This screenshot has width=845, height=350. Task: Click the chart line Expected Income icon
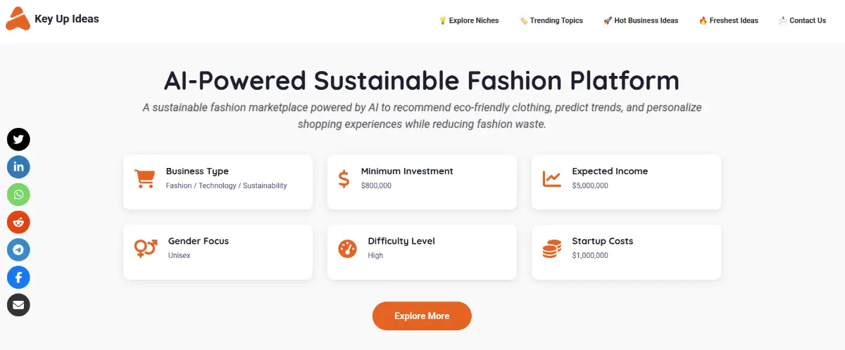click(551, 179)
